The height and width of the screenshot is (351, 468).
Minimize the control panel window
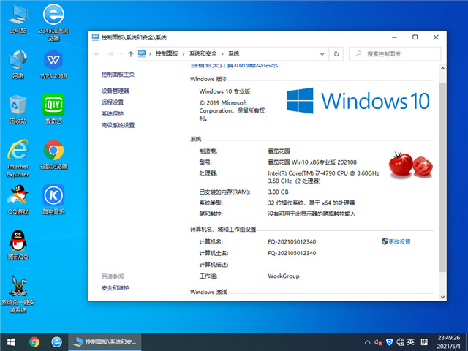pos(395,37)
